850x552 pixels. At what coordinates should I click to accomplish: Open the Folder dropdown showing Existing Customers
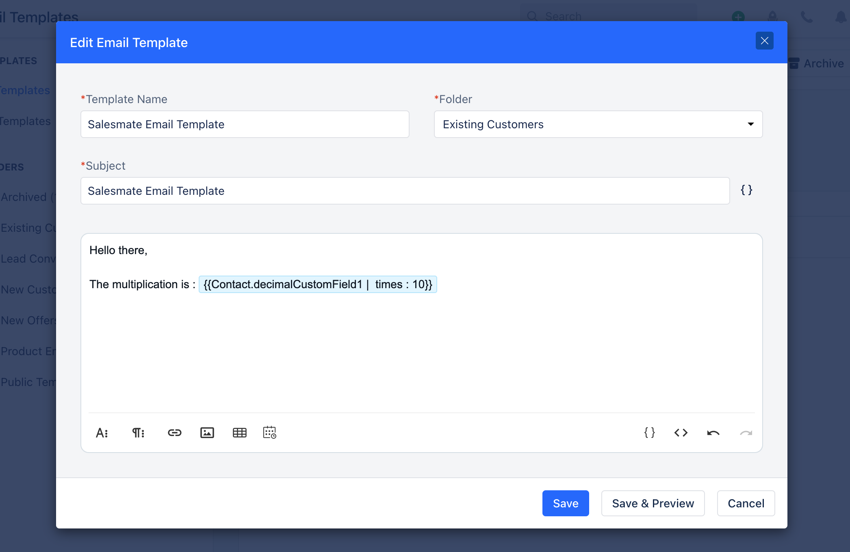(598, 124)
